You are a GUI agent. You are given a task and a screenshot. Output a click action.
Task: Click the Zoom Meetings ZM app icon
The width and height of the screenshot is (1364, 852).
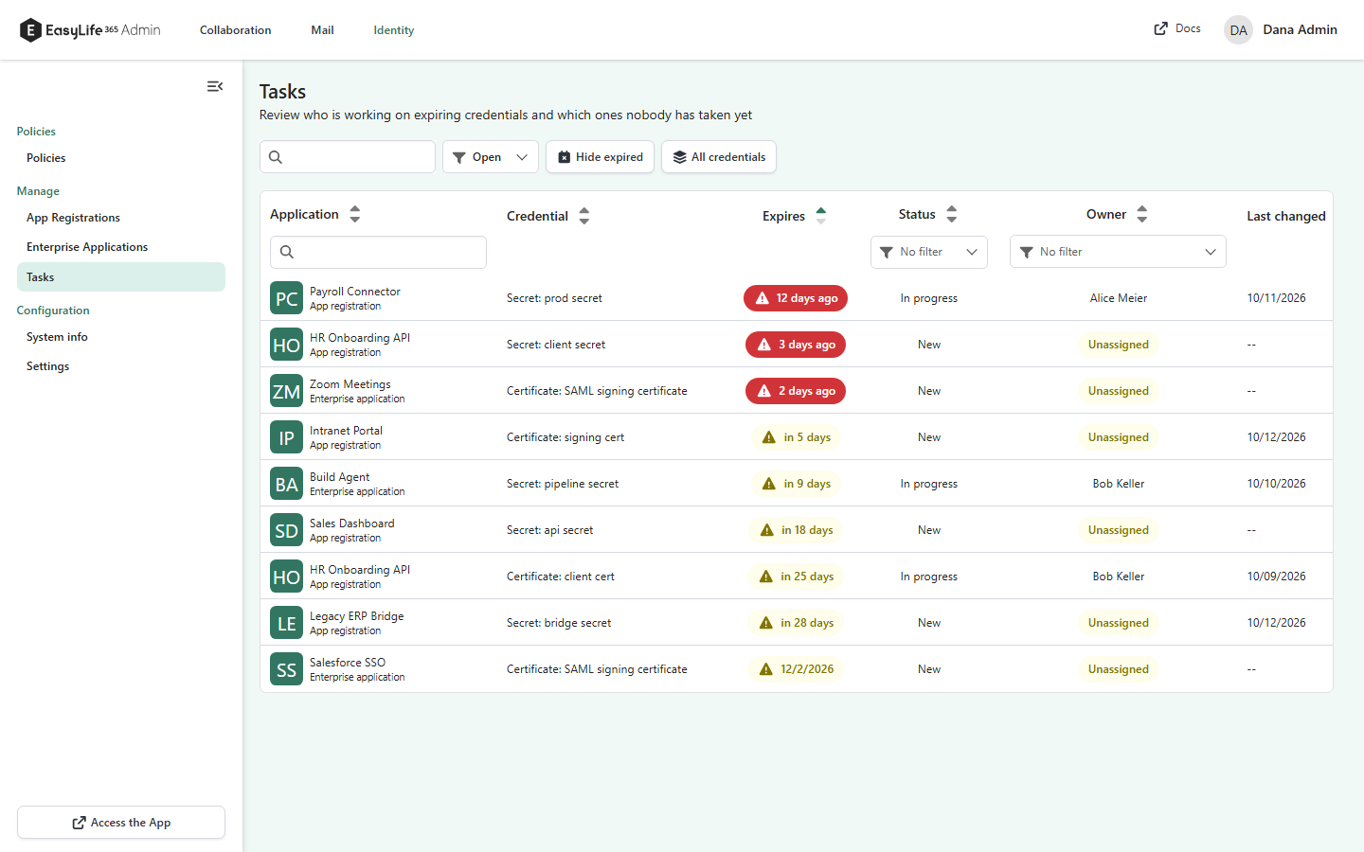click(x=286, y=391)
